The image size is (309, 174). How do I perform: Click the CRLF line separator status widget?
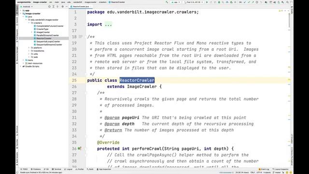click(x=253, y=173)
